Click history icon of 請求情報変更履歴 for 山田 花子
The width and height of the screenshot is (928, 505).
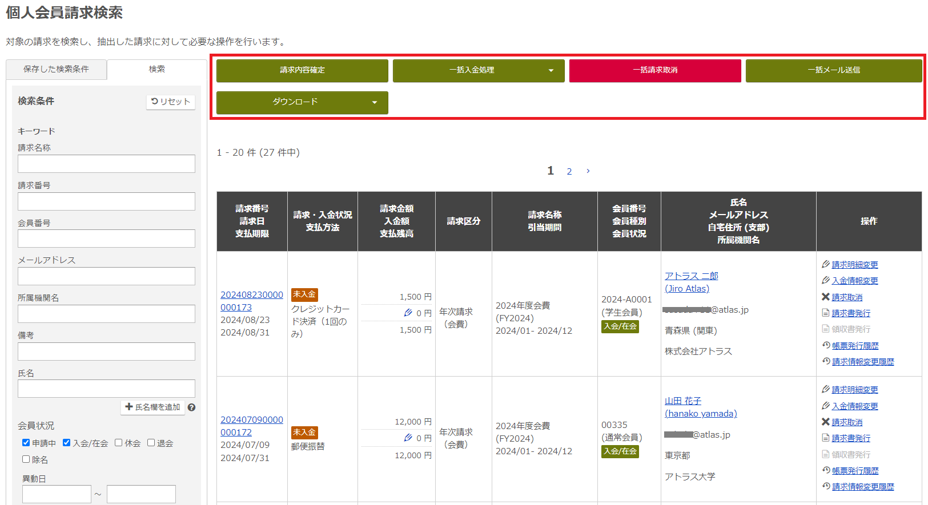coord(826,486)
